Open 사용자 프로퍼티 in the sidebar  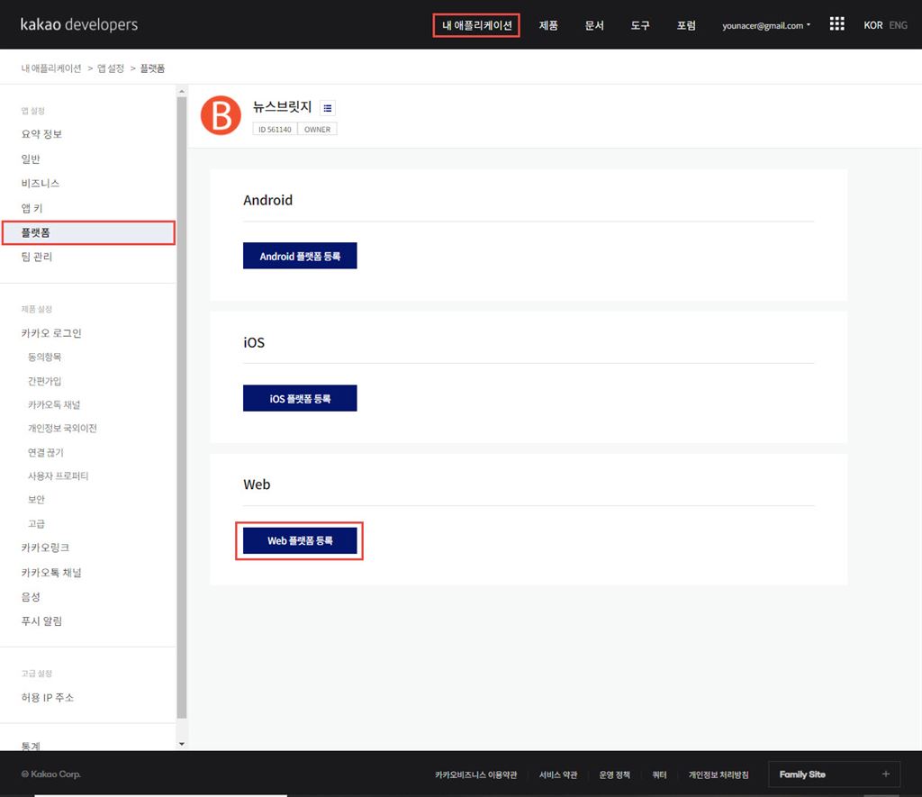click(59, 475)
